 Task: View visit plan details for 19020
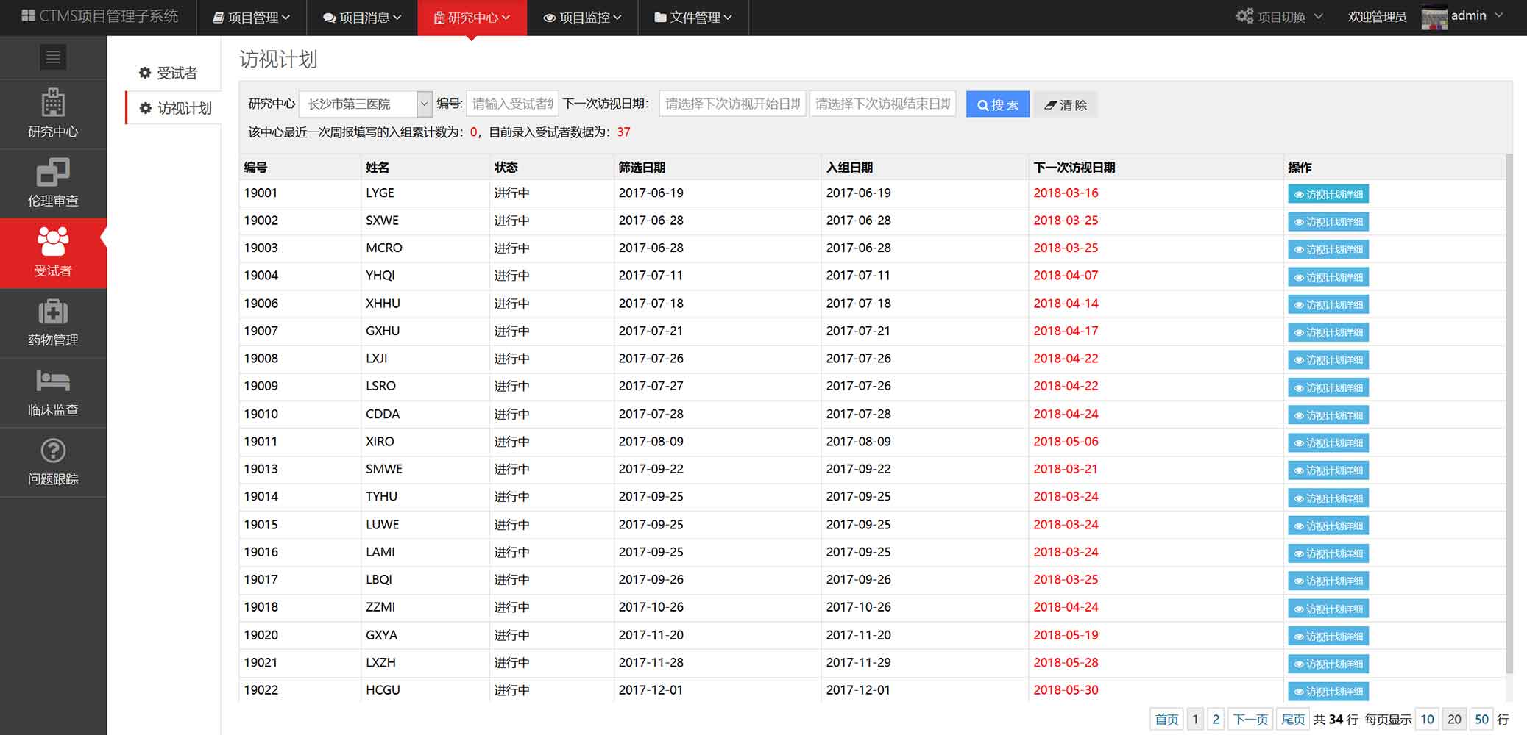click(x=1328, y=637)
